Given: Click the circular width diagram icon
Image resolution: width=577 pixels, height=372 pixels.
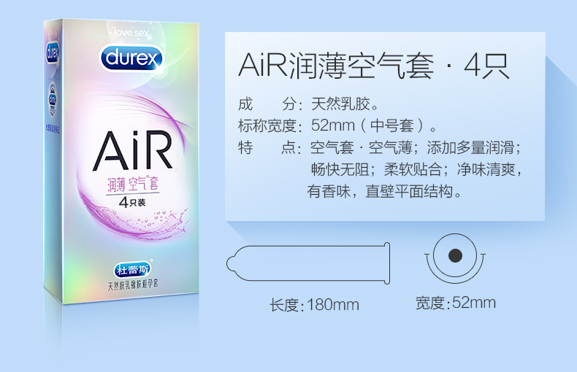Looking at the screenshot, I should tap(455, 258).
